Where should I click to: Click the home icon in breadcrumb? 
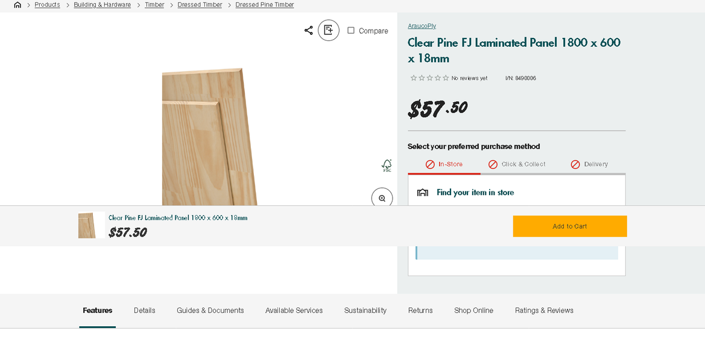(17, 5)
